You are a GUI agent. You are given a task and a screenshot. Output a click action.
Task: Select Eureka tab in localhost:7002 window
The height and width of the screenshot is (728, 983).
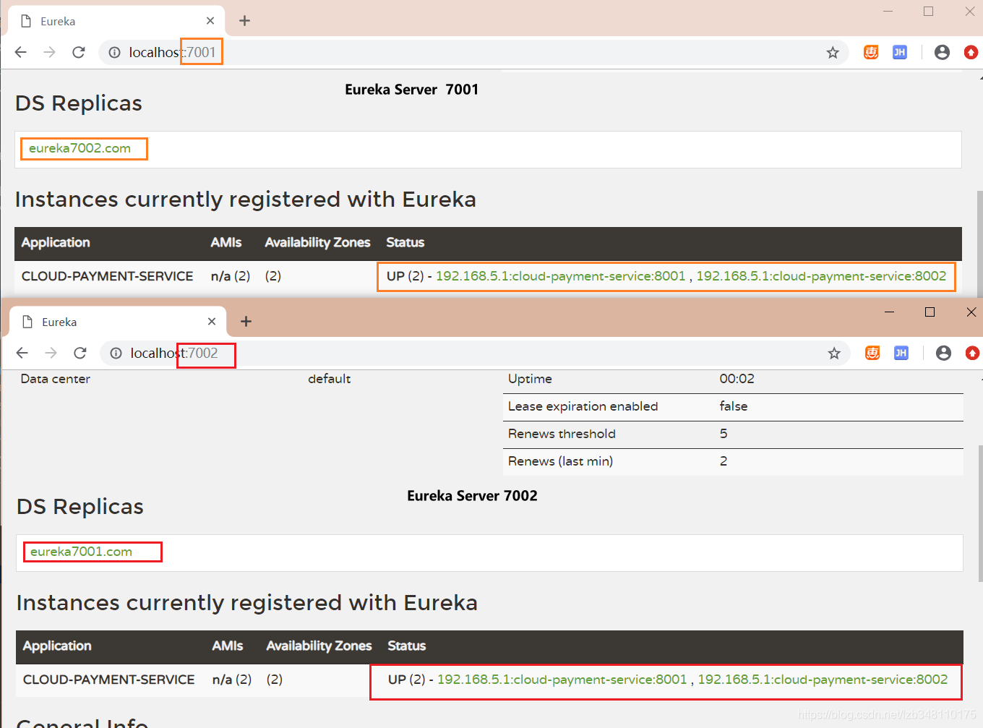click(x=118, y=322)
